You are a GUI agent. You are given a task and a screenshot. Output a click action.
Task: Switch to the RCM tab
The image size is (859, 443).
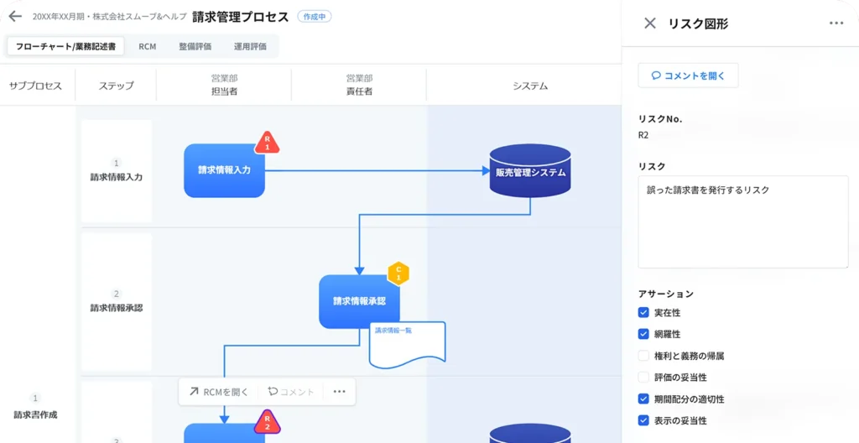coord(148,47)
